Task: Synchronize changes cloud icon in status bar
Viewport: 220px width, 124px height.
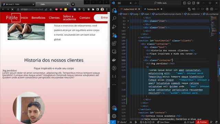Action: coord(131,122)
